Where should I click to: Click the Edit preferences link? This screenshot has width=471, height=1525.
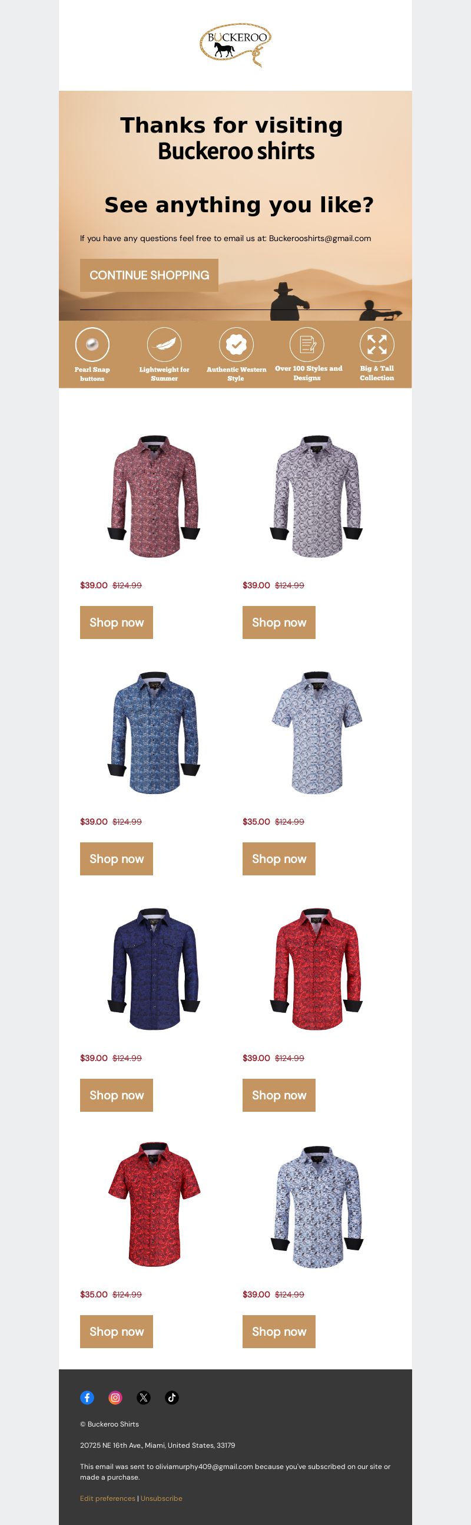click(x=108, y=1498)
